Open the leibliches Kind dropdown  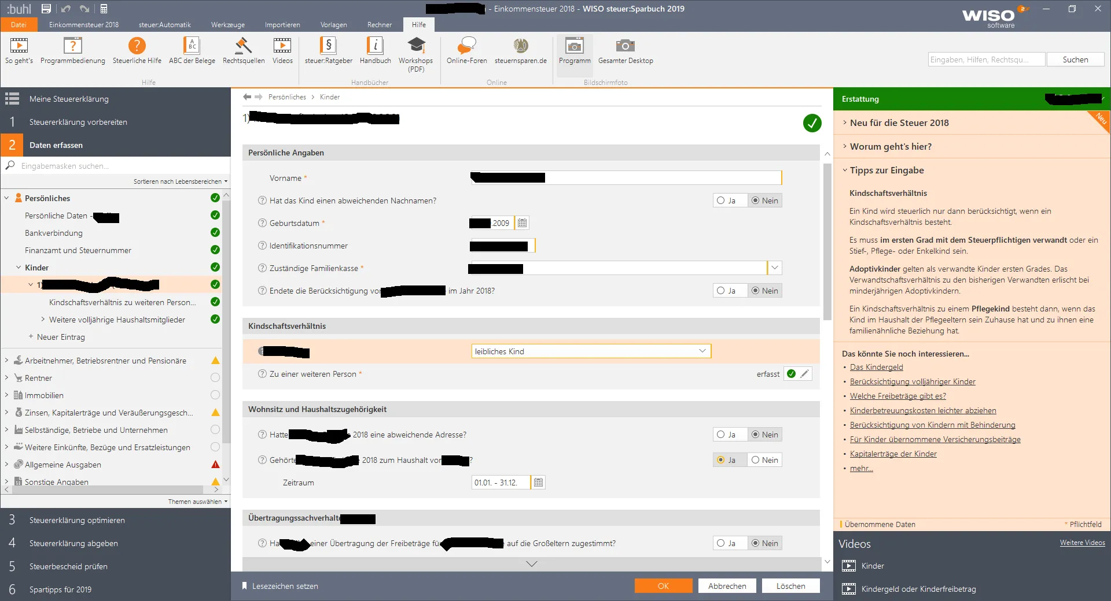[x=702, y=351]
